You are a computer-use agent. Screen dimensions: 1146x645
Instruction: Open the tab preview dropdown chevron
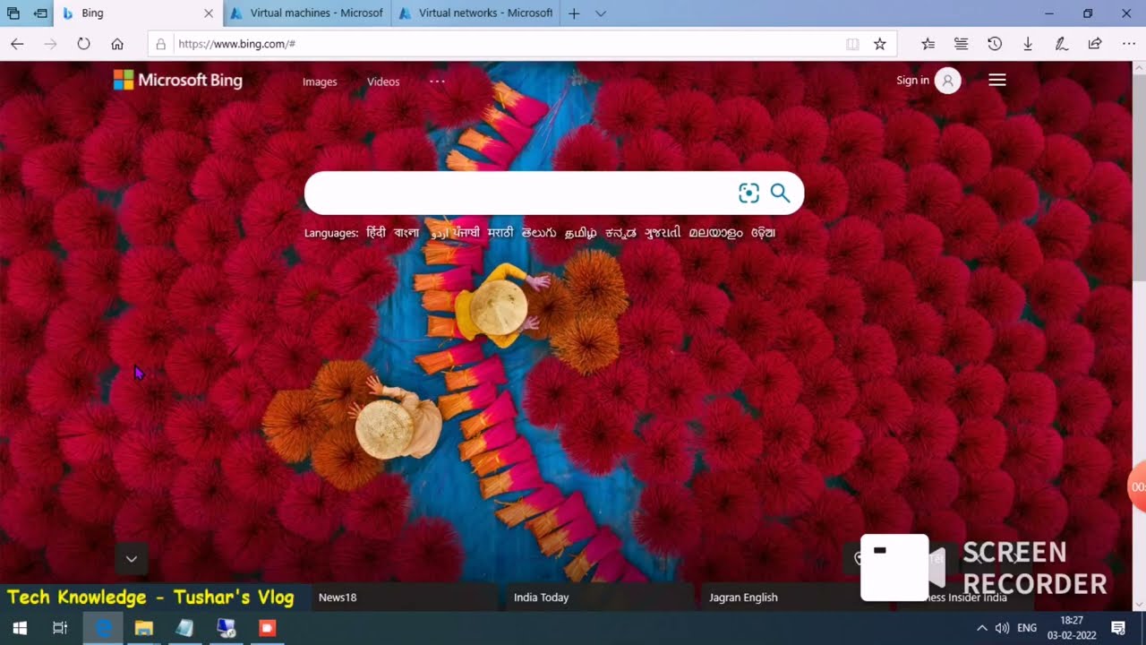(601, 13)
